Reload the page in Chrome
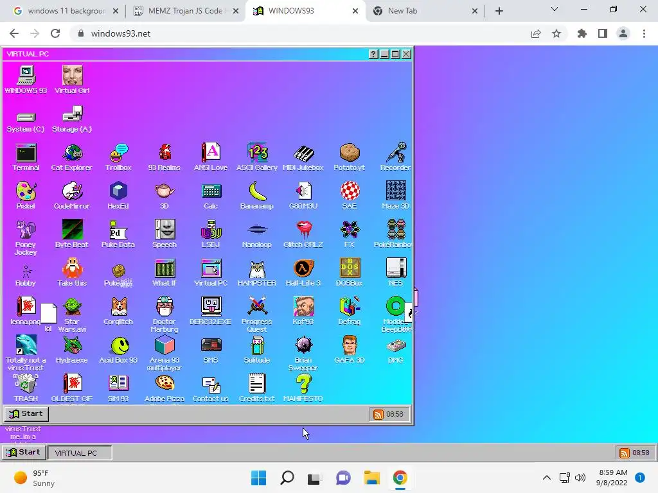 coord(55,33)
